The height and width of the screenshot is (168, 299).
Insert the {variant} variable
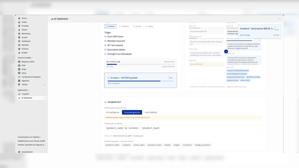click(187, 145)
